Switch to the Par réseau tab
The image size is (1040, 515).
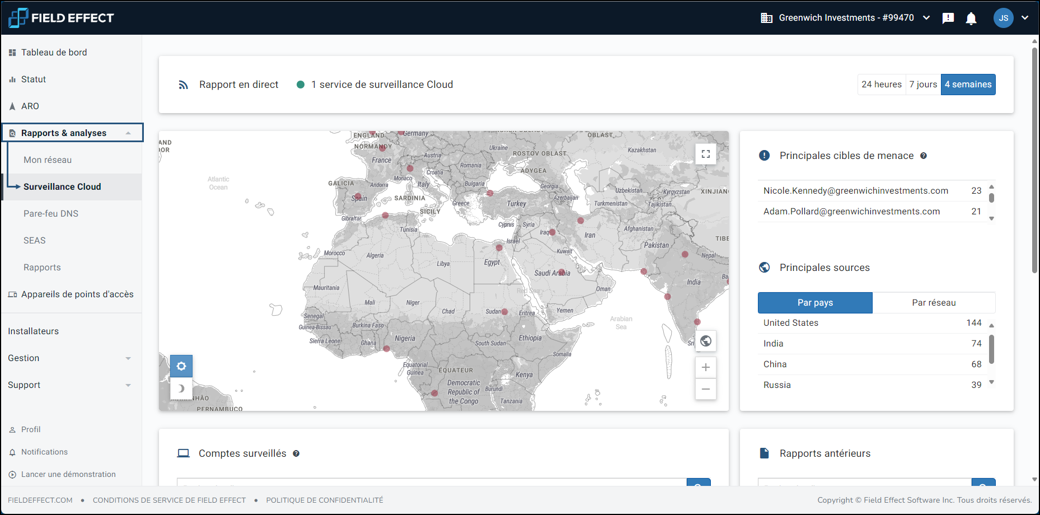click(x=934, y=303)
